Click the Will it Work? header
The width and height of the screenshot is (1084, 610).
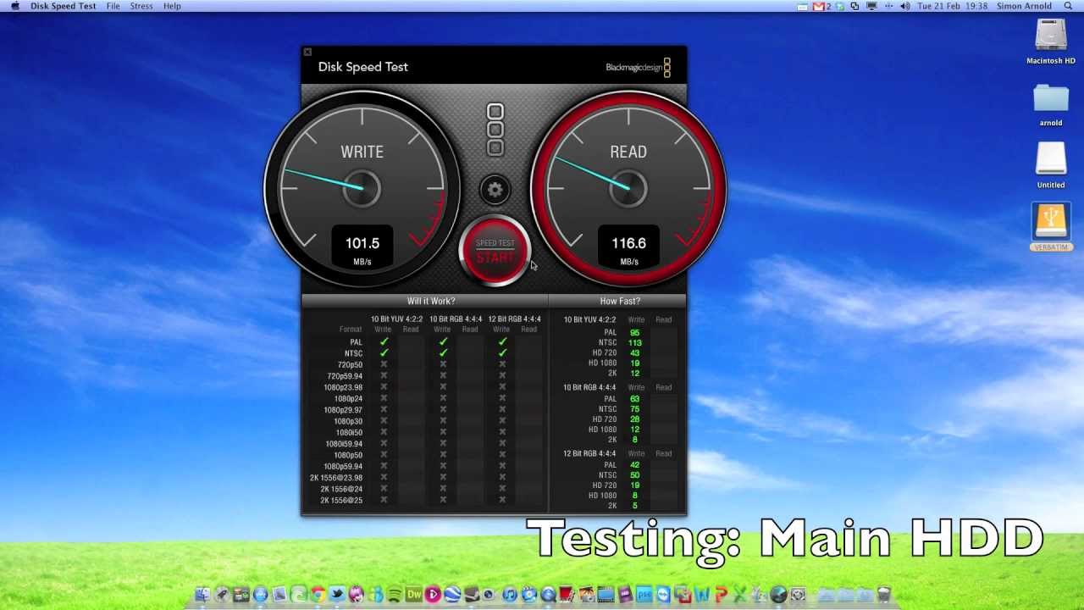coord(431,301)
